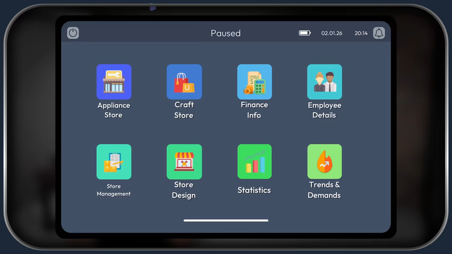Open the Employee Details people icon
Screen dimensions: 452x254
(x=325, y=82)
